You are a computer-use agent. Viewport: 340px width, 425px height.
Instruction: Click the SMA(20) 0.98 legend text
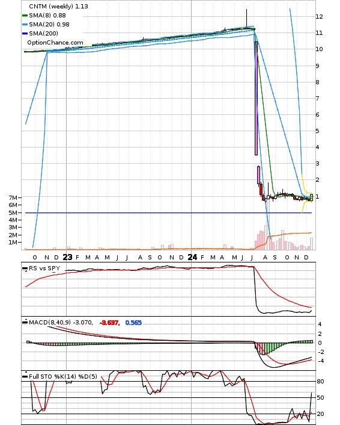[49, 25]
